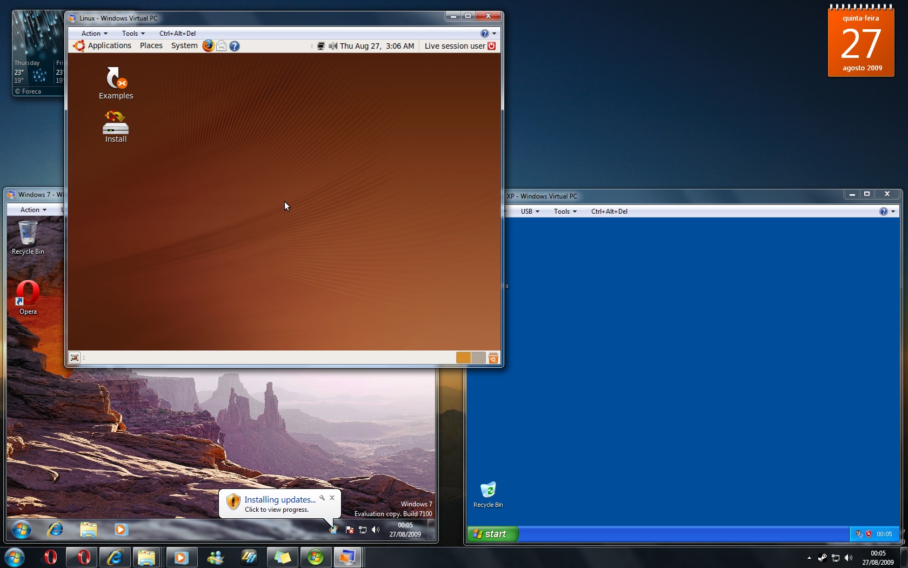Click the Windows 7 VM taskbar clock
Image resolution: width=908 pixels, height=568 pixels.
(405, 530)
